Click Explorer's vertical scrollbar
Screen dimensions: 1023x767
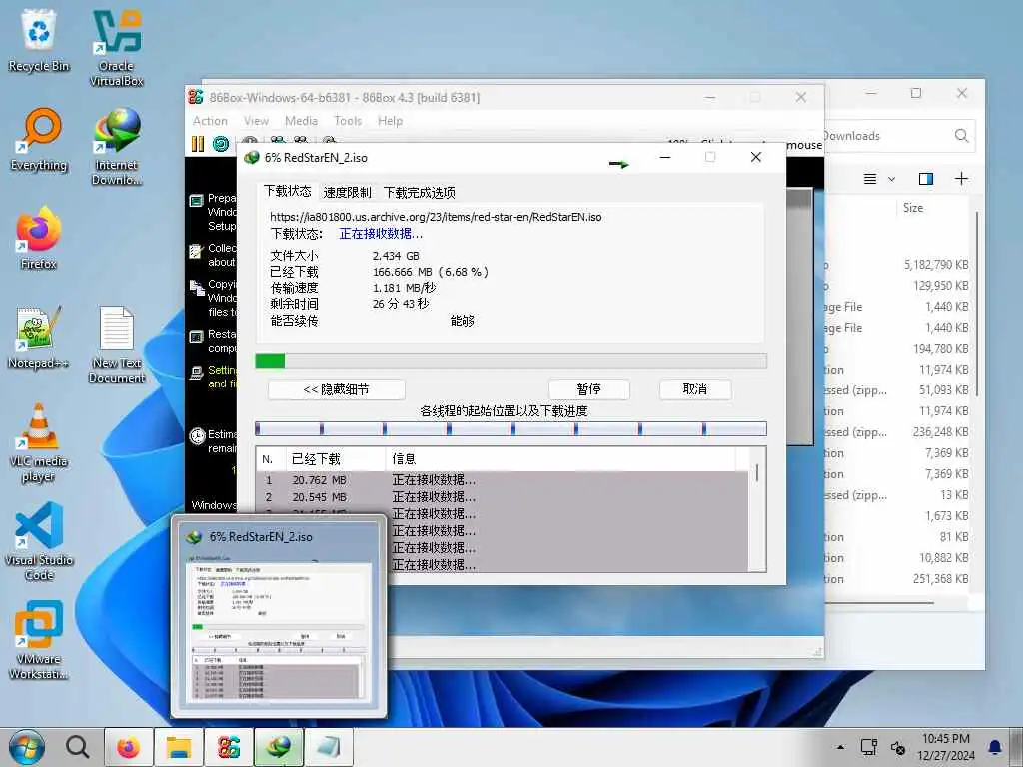977,304
